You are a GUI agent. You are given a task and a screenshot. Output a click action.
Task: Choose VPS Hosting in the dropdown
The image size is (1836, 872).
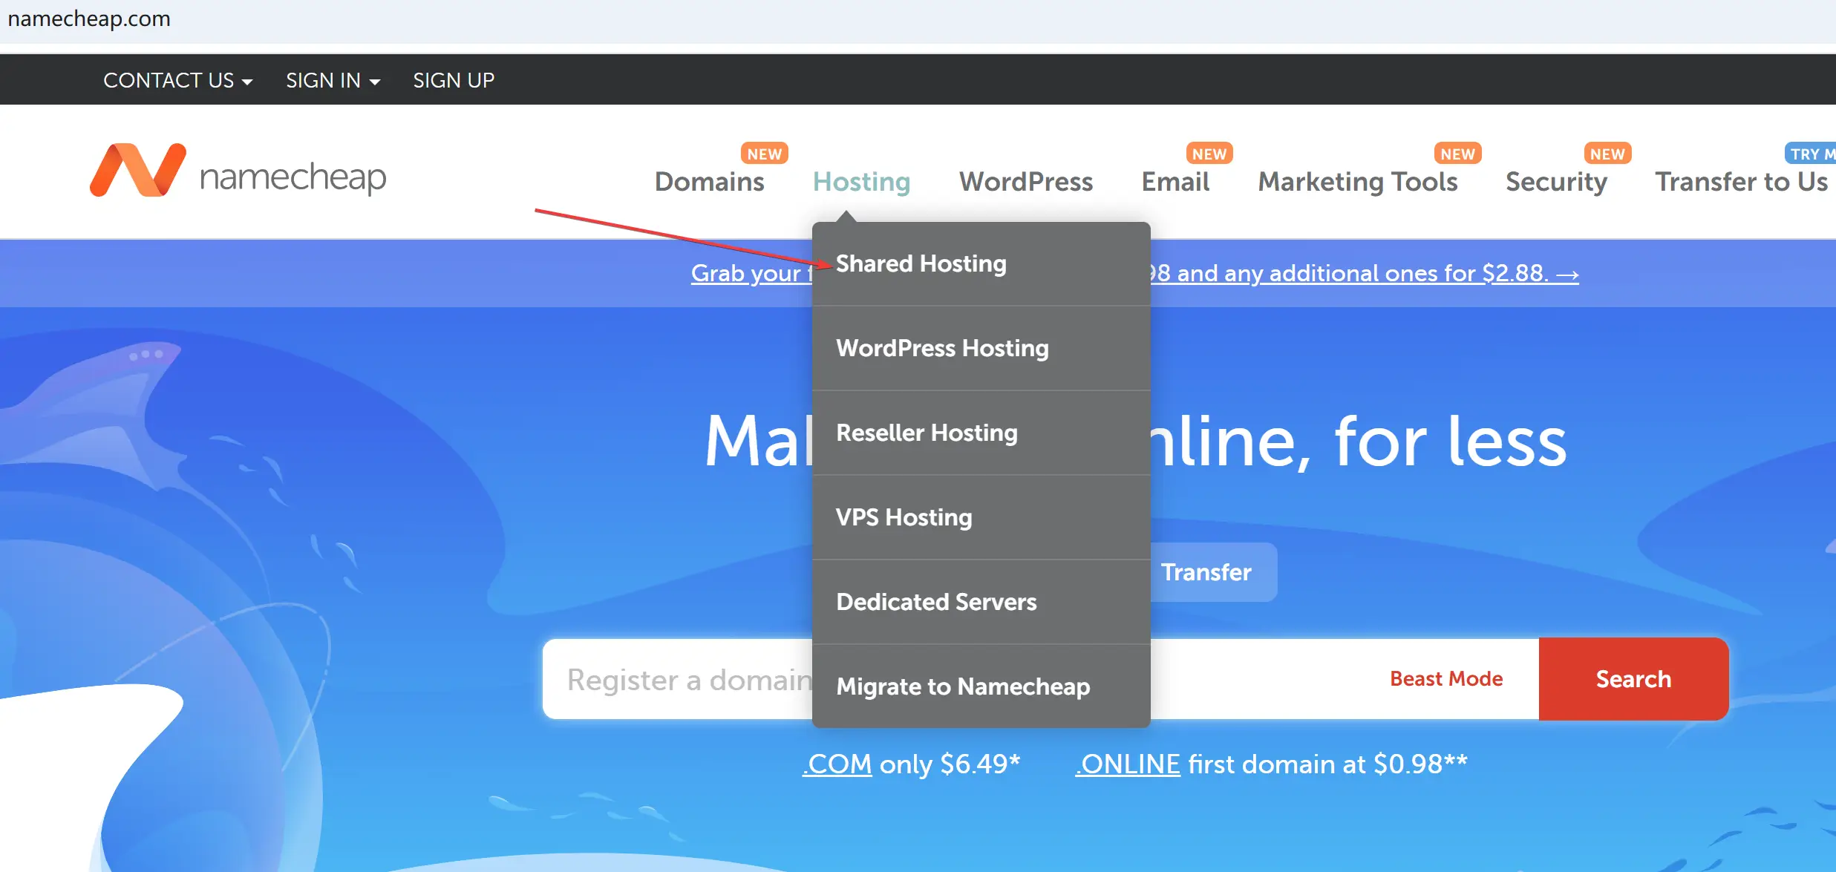tap(981, 517)
